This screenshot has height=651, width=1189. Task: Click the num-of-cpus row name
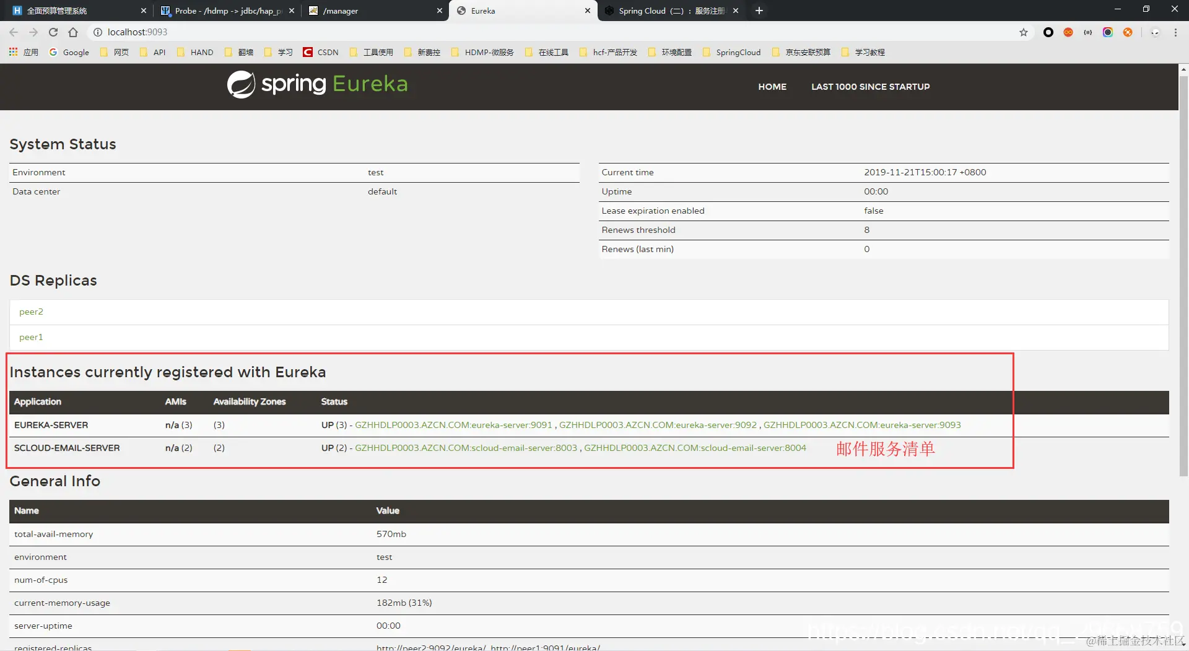[41, 580]
